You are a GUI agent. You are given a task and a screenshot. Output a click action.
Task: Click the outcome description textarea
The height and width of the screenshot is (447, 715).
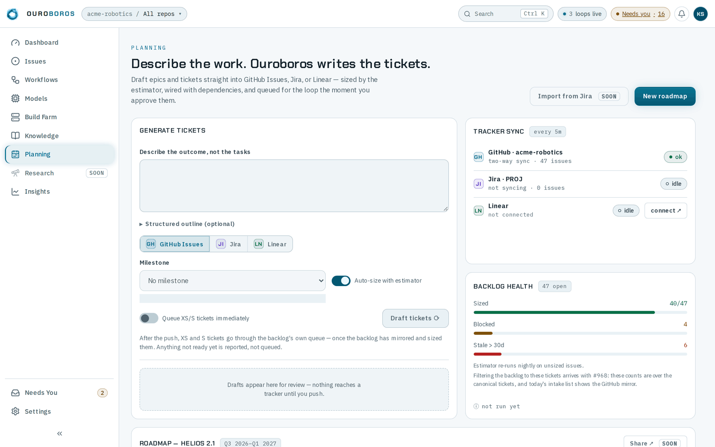(294, 186)
